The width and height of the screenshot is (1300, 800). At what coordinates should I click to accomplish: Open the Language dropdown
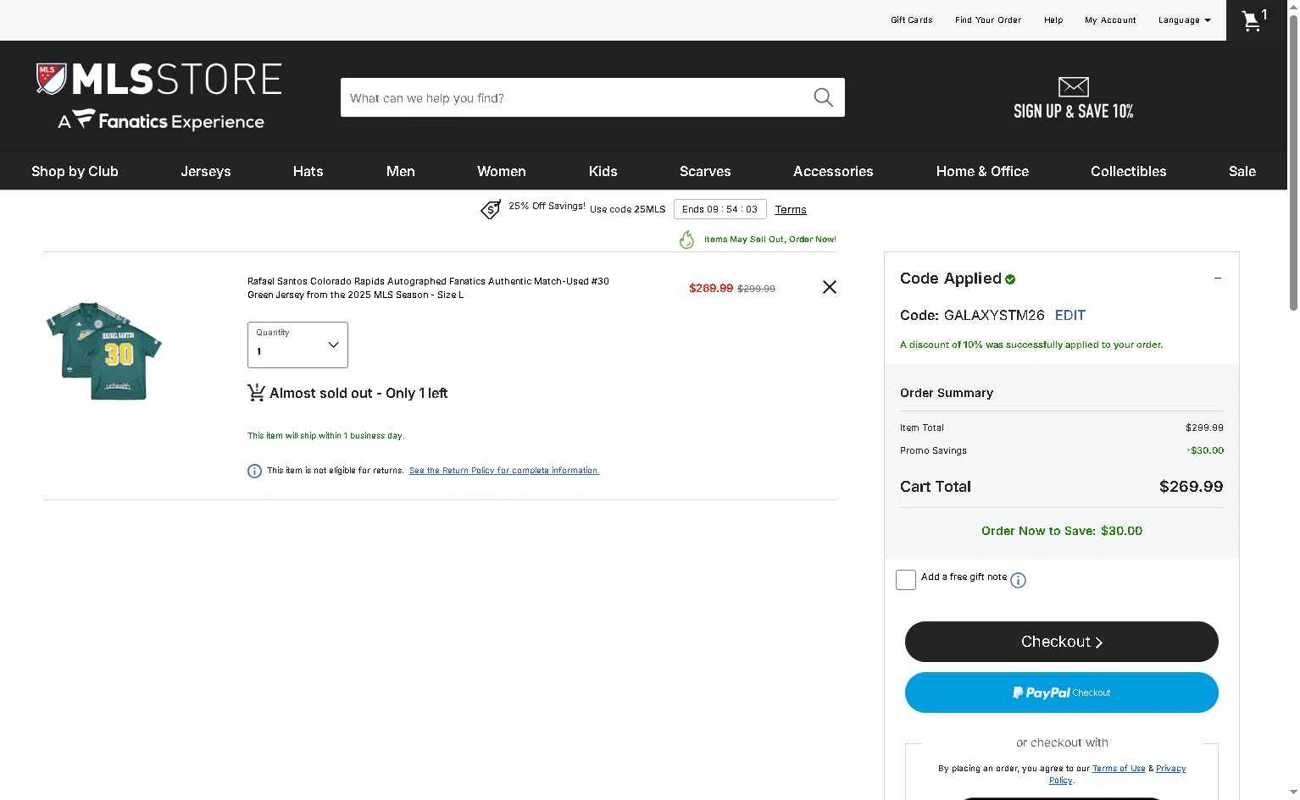(x=1184, y=20)
